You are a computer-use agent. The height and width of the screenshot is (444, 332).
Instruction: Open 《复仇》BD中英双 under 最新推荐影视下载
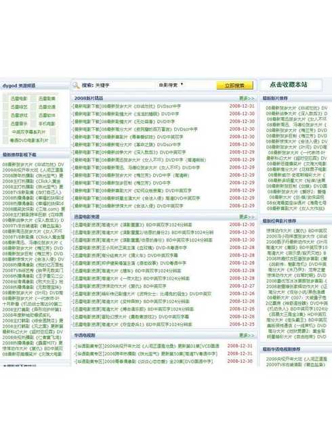(33, 349)
